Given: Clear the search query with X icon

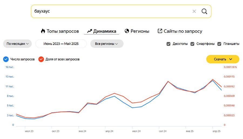Looking at the screenshot, I should coord(194,11).
